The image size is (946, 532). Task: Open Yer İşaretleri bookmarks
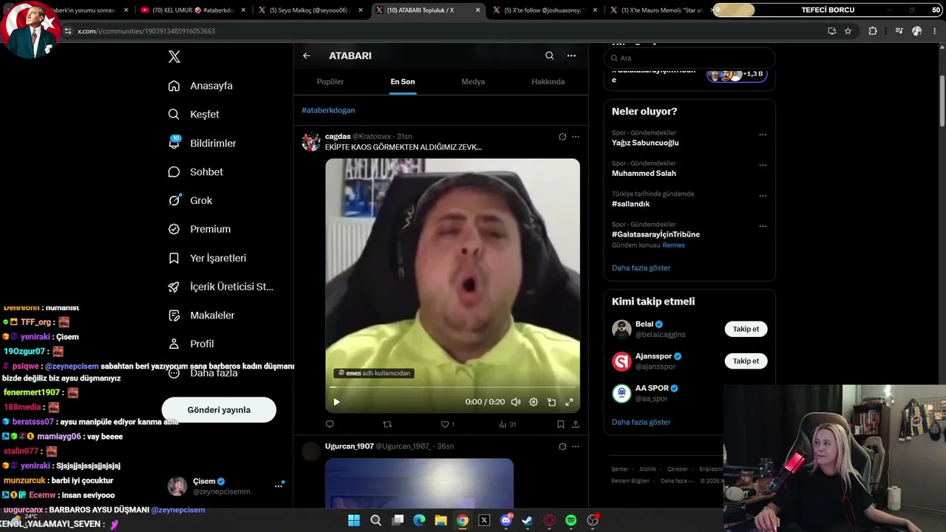pos(207,258)
